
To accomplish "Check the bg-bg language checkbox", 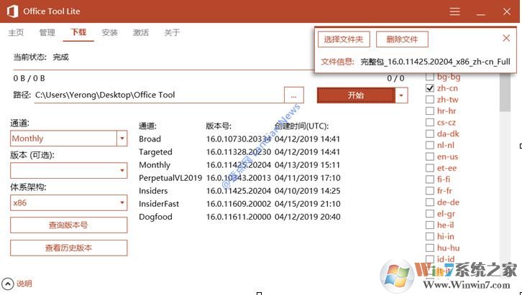I will (430, 77).
